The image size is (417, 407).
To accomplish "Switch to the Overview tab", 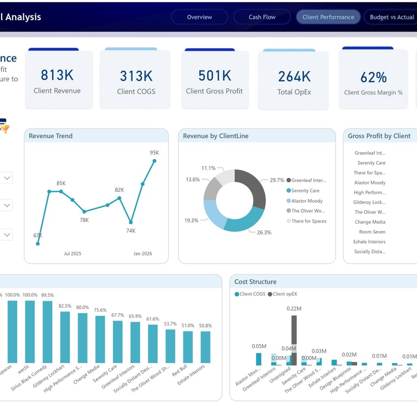I will tap(199, 17).
